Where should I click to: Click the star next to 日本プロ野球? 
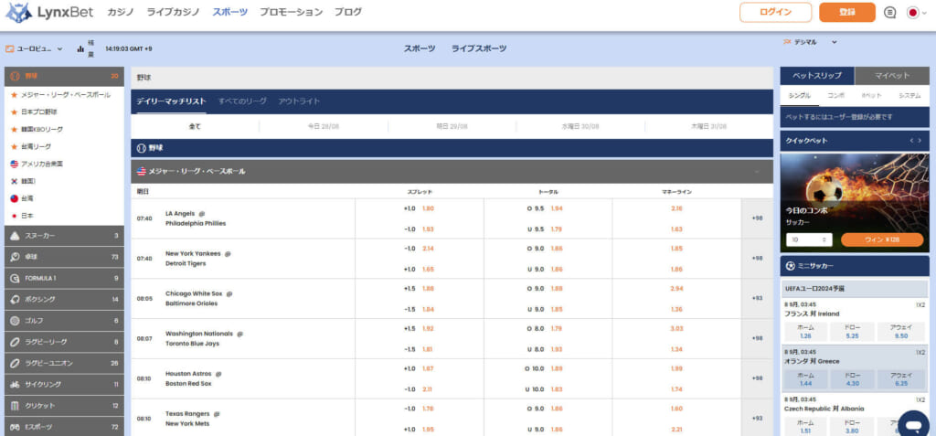point(15,112)
